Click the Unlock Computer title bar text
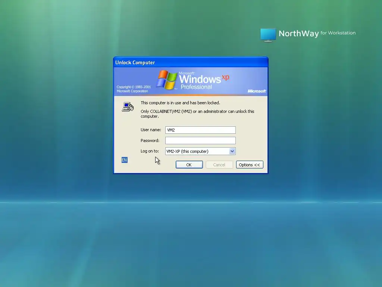This screenshot has width=382, height=287. 135,62
